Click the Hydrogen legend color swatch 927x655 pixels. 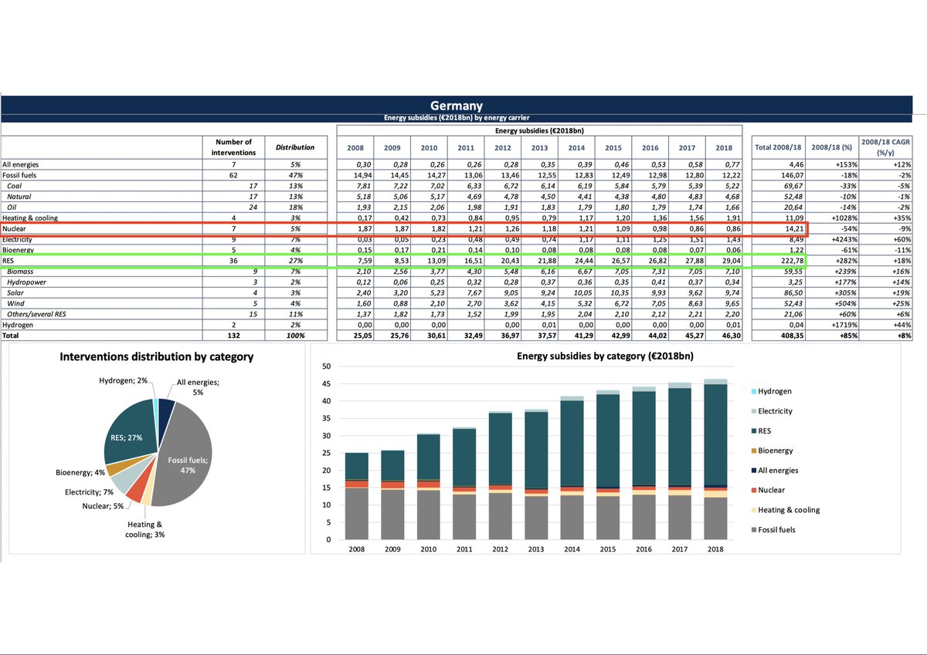click(754, 391)
